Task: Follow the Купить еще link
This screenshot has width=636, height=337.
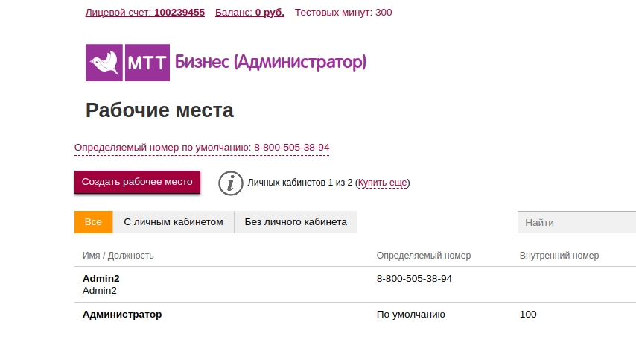Action: point(382,183)
